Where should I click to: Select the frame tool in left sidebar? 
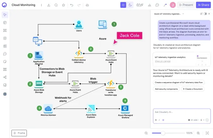(5, 30)
